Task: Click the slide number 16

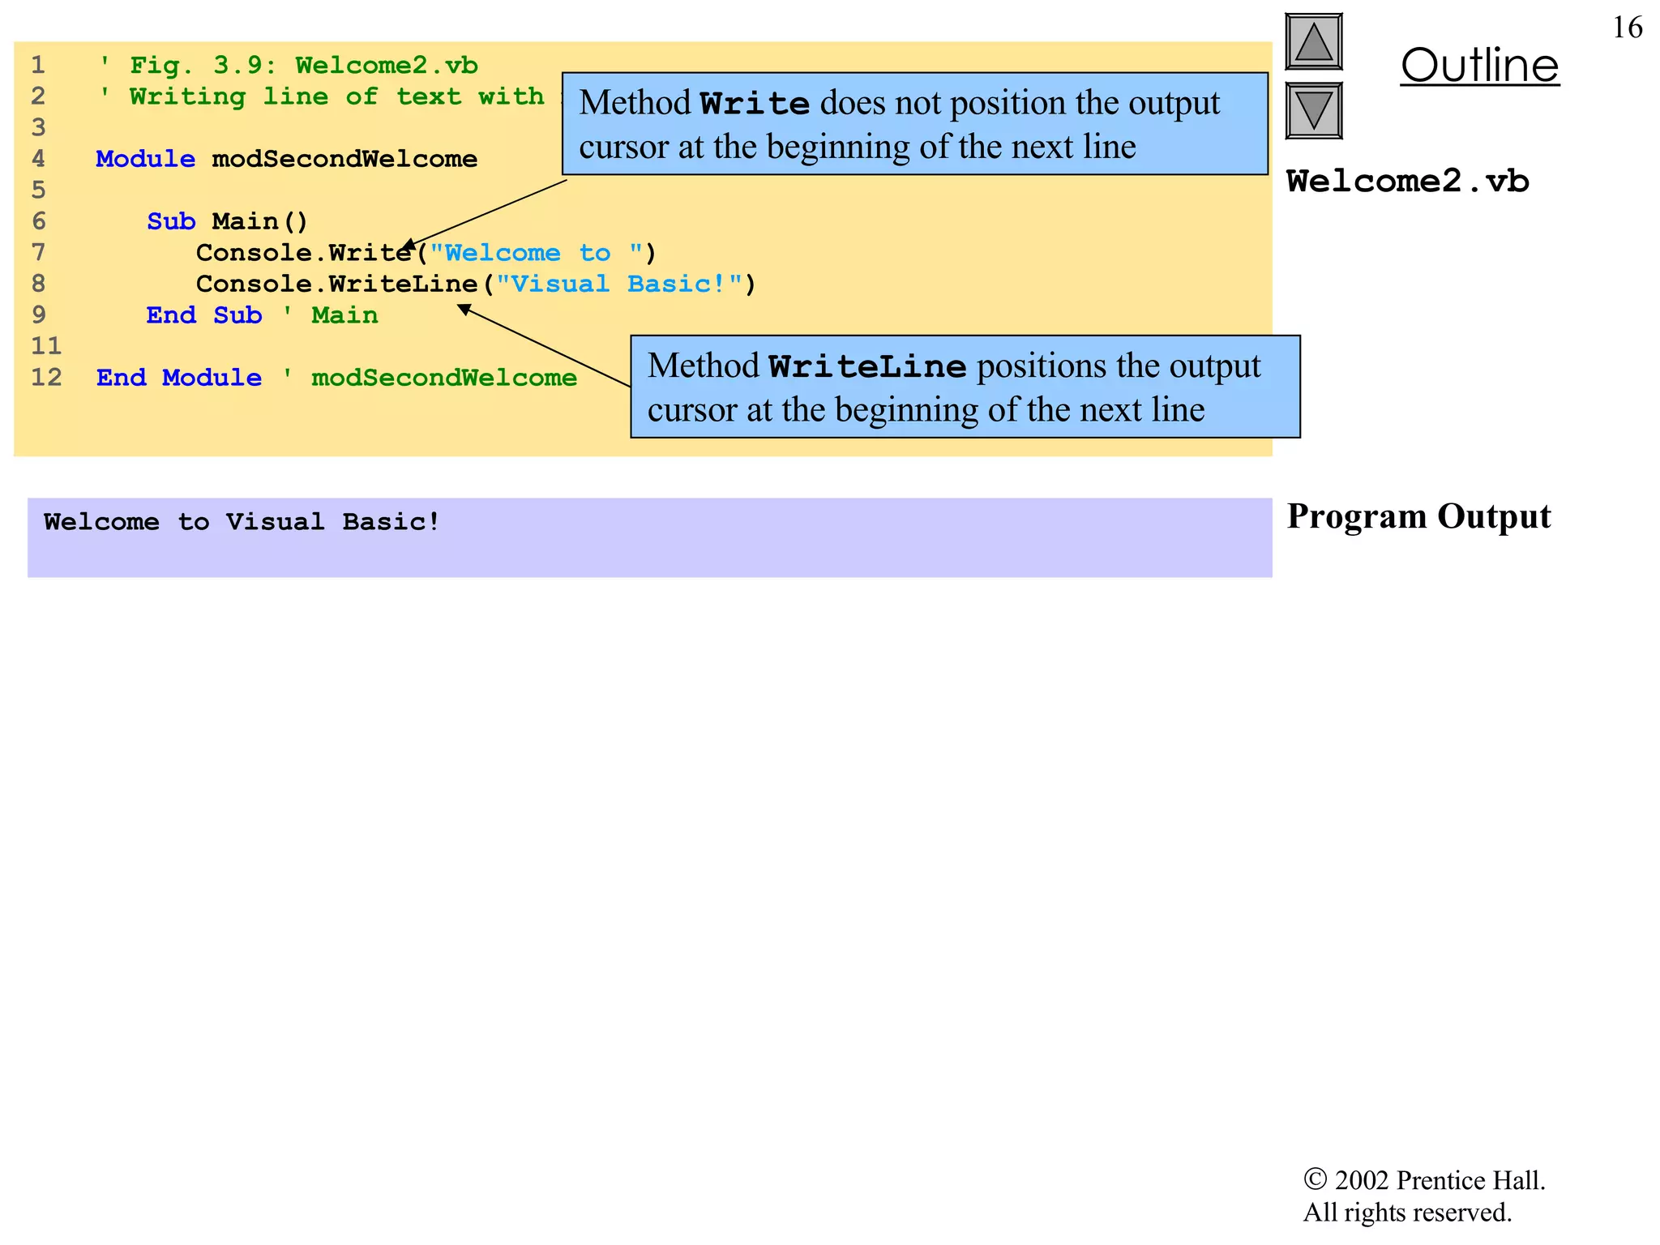Action: pos(1627,28)
